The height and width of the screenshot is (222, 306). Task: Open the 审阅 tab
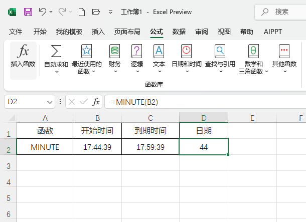click(202, 32)
